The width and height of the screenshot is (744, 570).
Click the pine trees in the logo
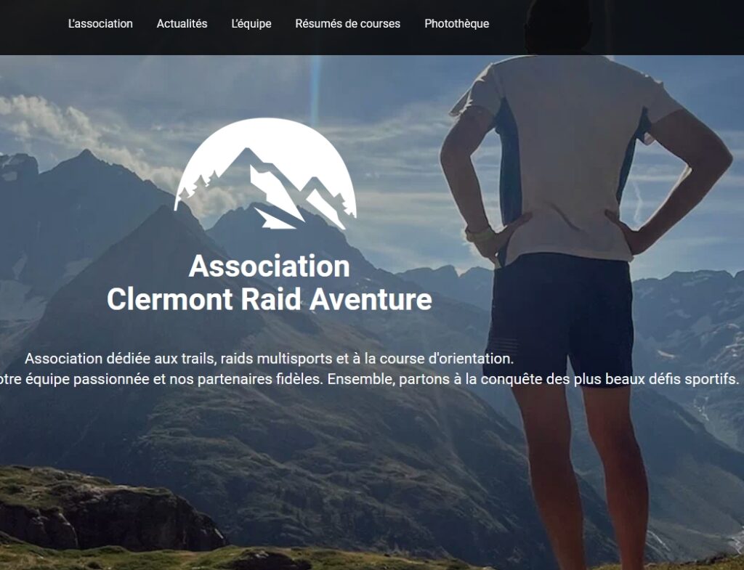(x=197, y=184)
